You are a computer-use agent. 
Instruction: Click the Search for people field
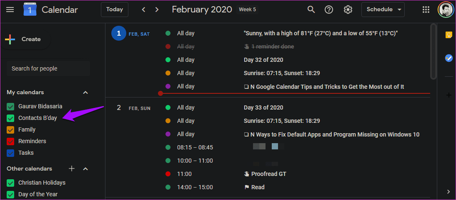[x=48, y=68]
